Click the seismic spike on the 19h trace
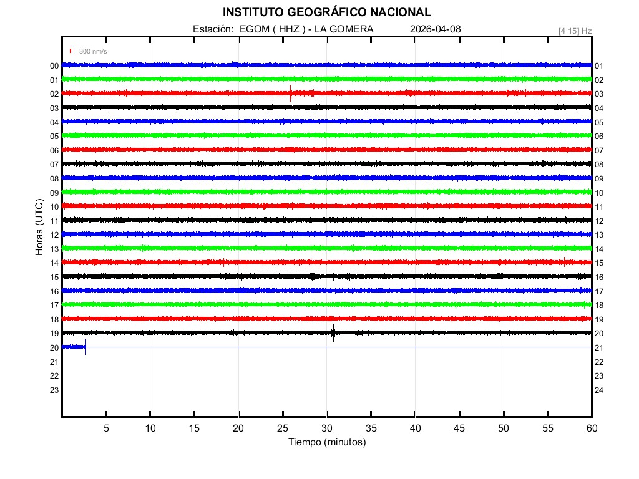 [x=333, y=333]
